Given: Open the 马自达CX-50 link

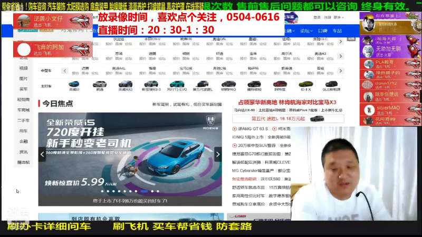Looking at the screenshot, I should pos(244,110).
